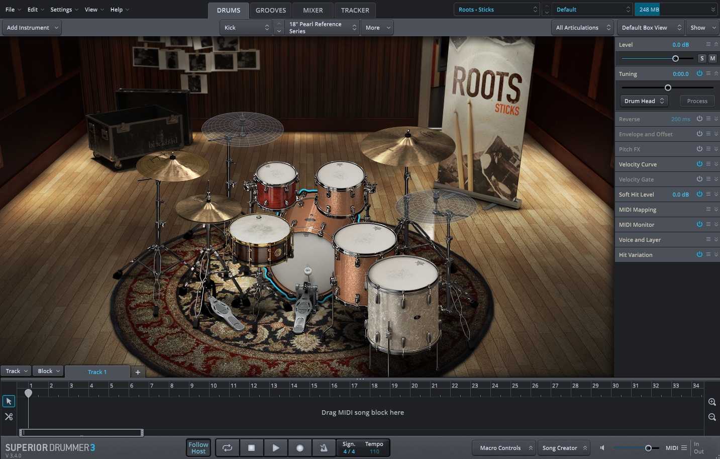Screen dimensions: 720x459
Task: Collapse the Level section with its chevron
Action: coord(715,44)
